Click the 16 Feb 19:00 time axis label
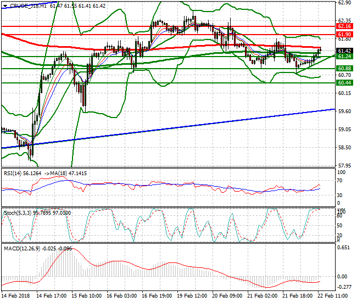 [157, 295]
